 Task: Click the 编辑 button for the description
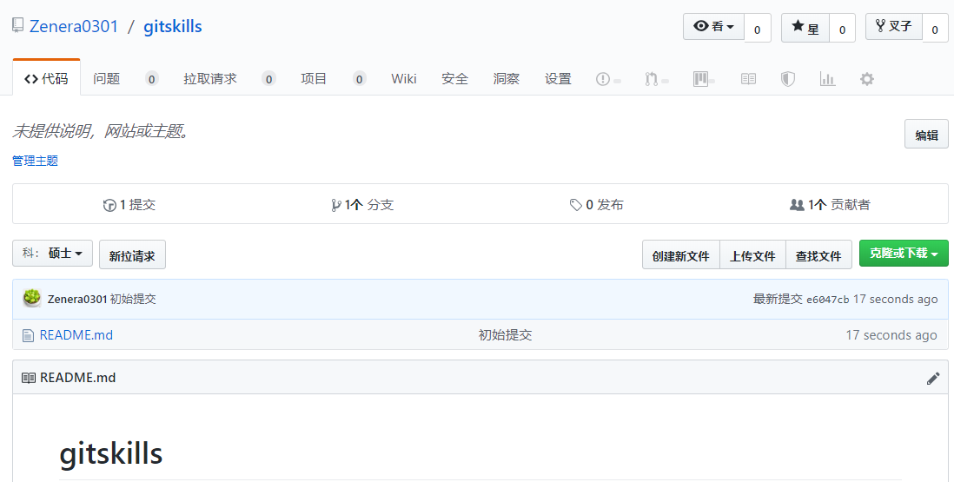(926, 135)
